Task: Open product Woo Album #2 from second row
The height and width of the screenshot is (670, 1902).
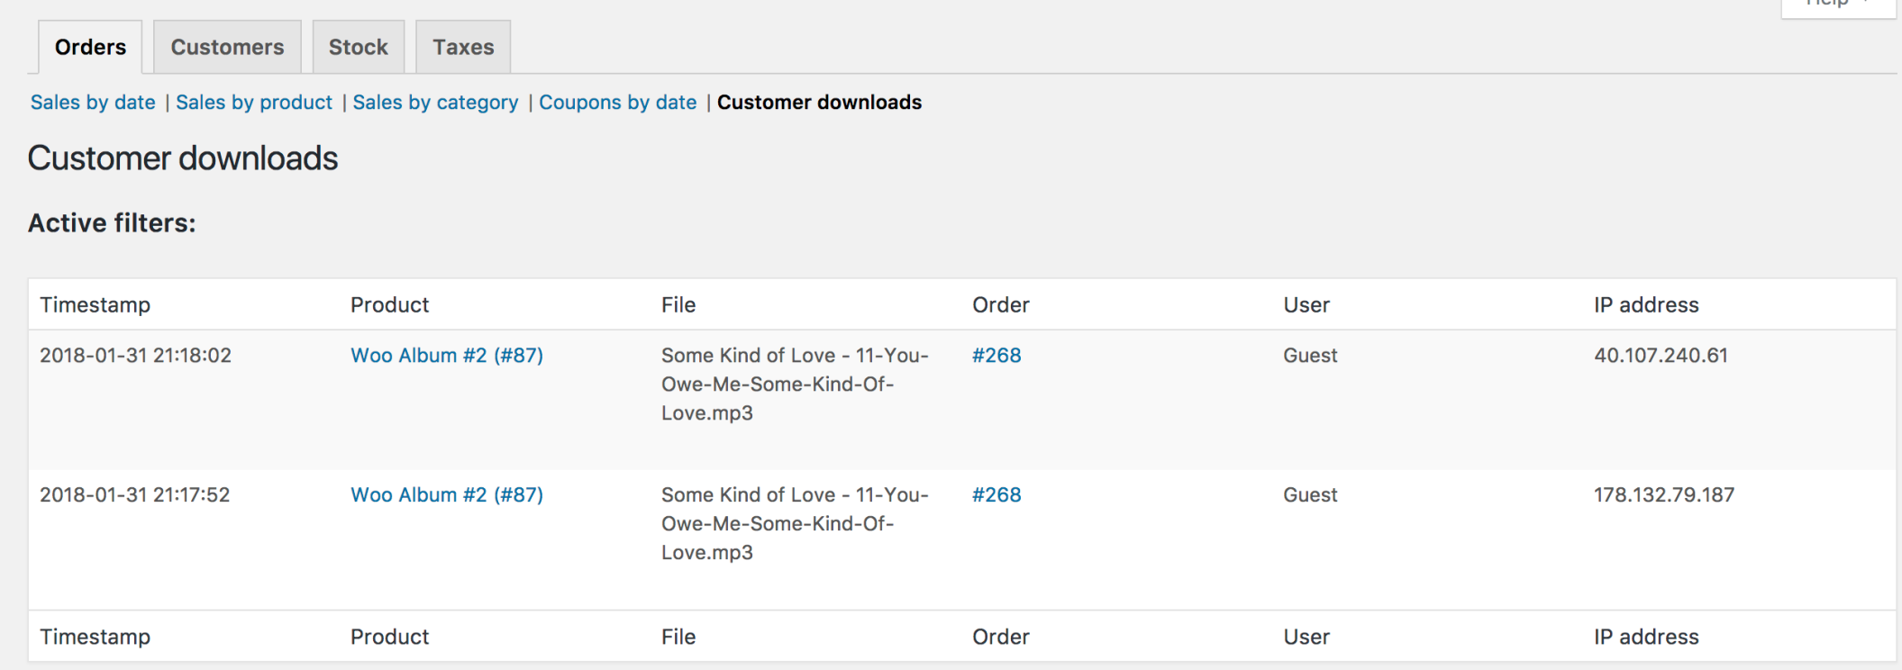Action: [446, 494]
